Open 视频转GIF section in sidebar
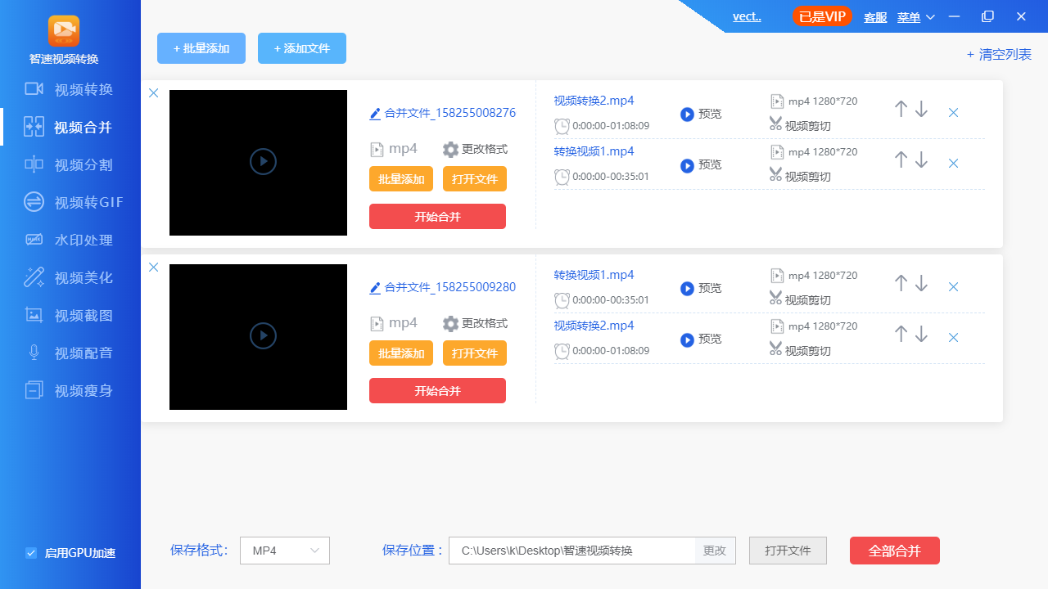The image size is (1048, 589). pyautogui.click(x=88, y=203)
